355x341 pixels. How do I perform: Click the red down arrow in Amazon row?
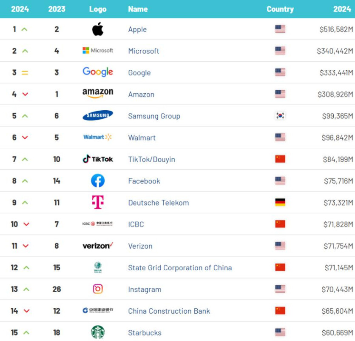tap(25, 94)
